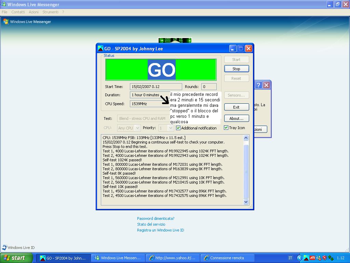Uncheck the Additional notification checkbox
Screen dimensions: 350x263
[x=178, y=128]
